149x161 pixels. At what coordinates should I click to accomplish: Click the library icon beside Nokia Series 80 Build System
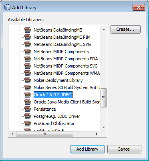(x=28, y=87)
